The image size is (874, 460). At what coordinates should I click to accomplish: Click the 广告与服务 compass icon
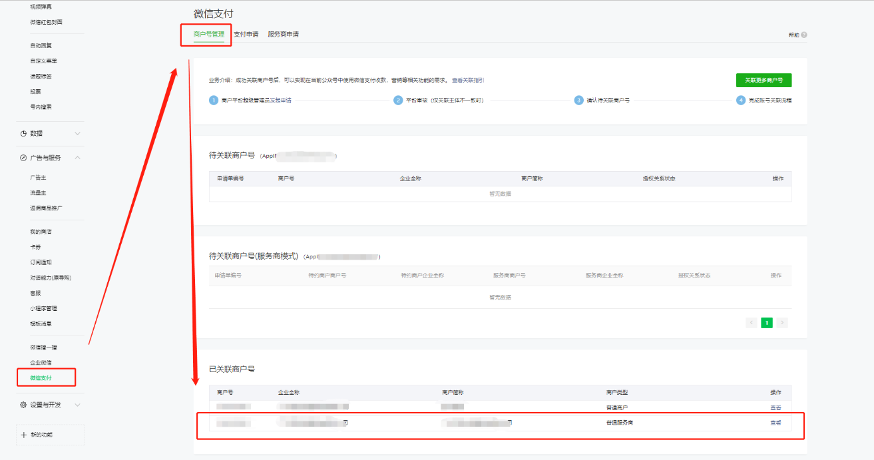tap(23, 158)
